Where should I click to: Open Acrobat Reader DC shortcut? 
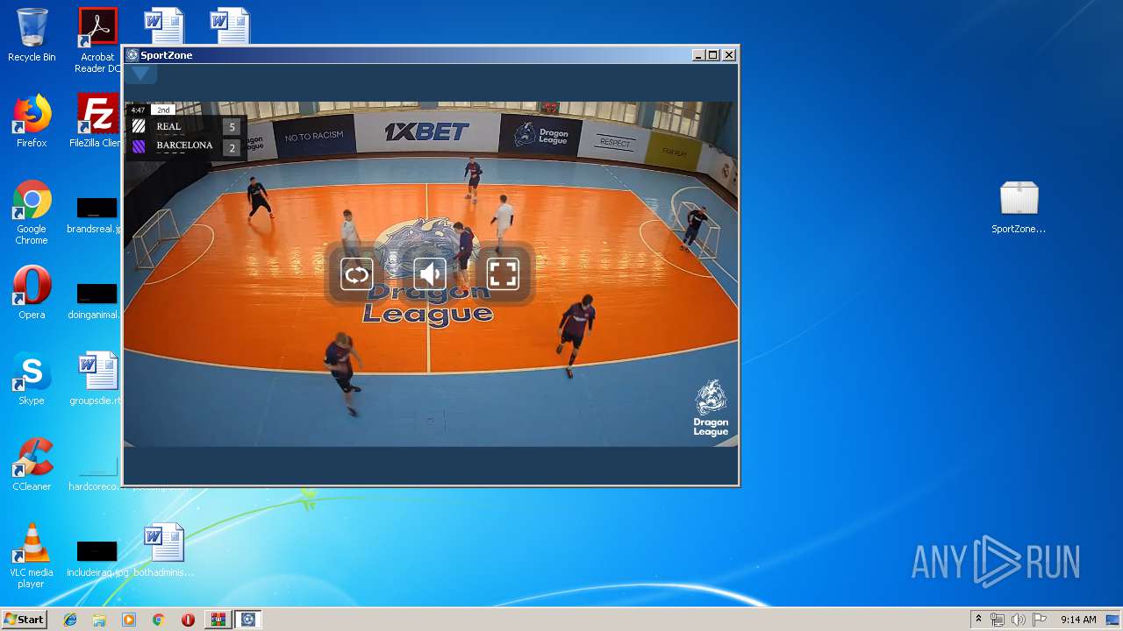(97, 40)
